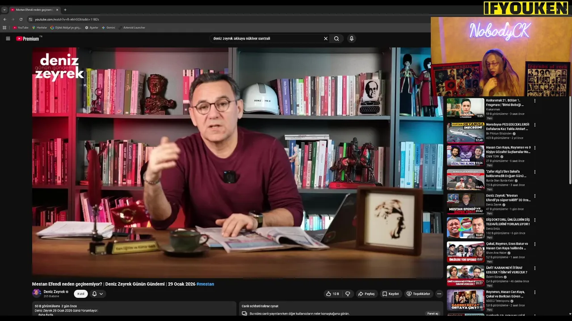Click the 'Burda Olan Burda Kalır' channel name
This screenshot has width=572, height=321.
pyautogui.click(x=500, y=181)
